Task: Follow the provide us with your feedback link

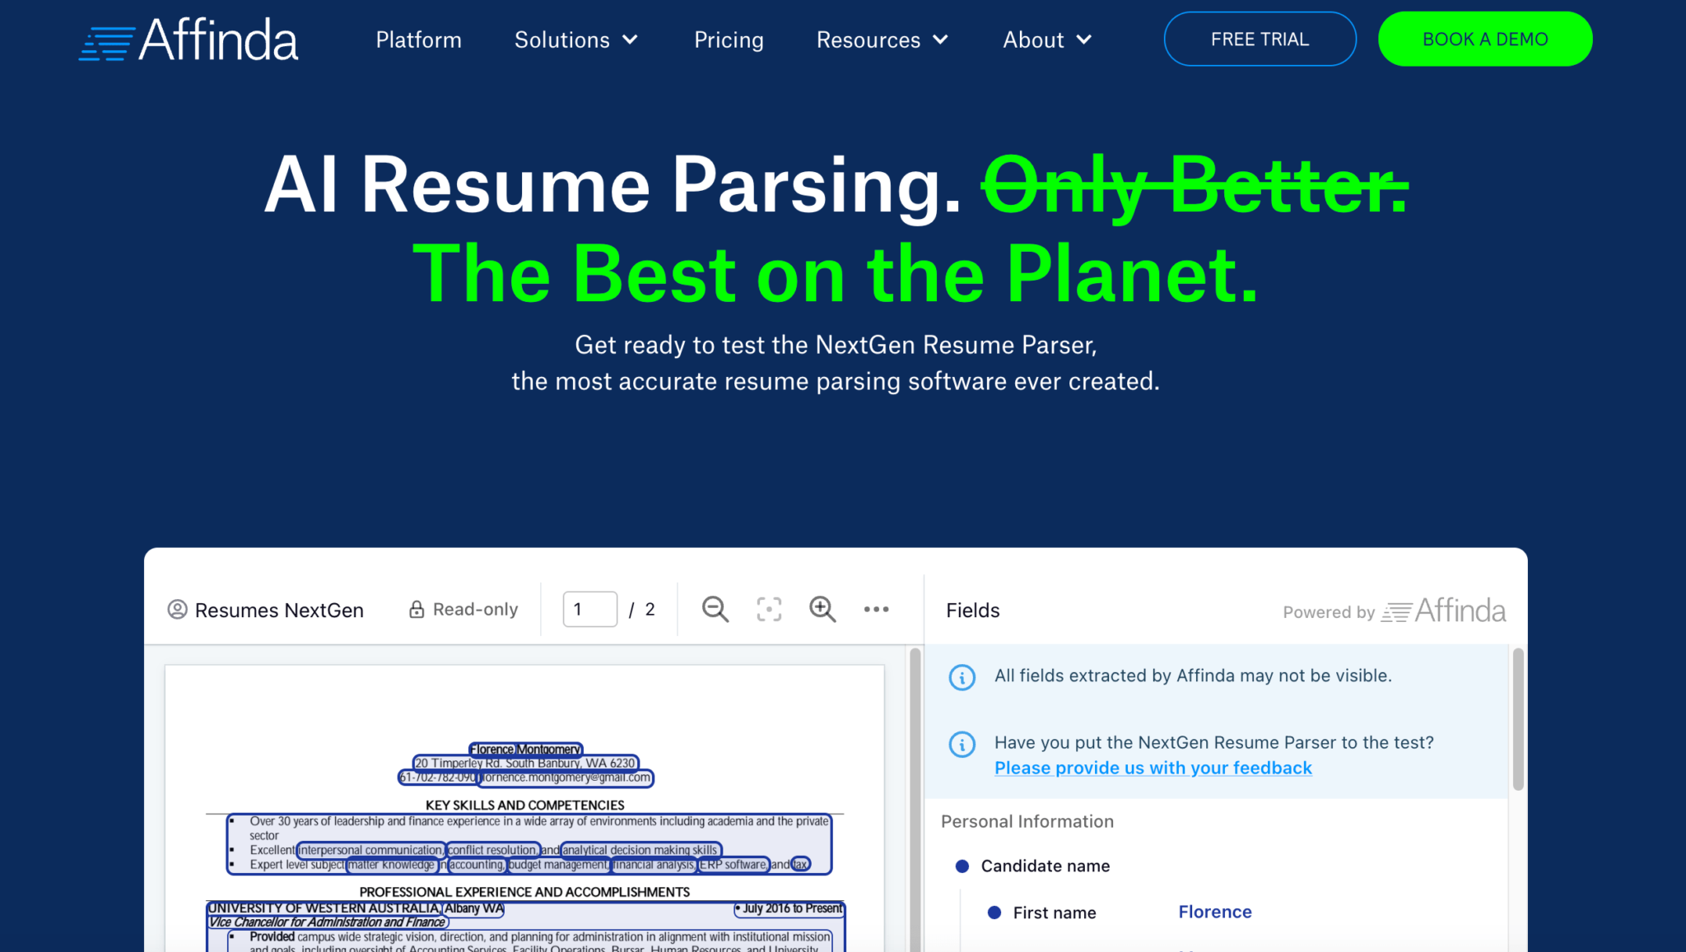Action: click(1153, 768)
